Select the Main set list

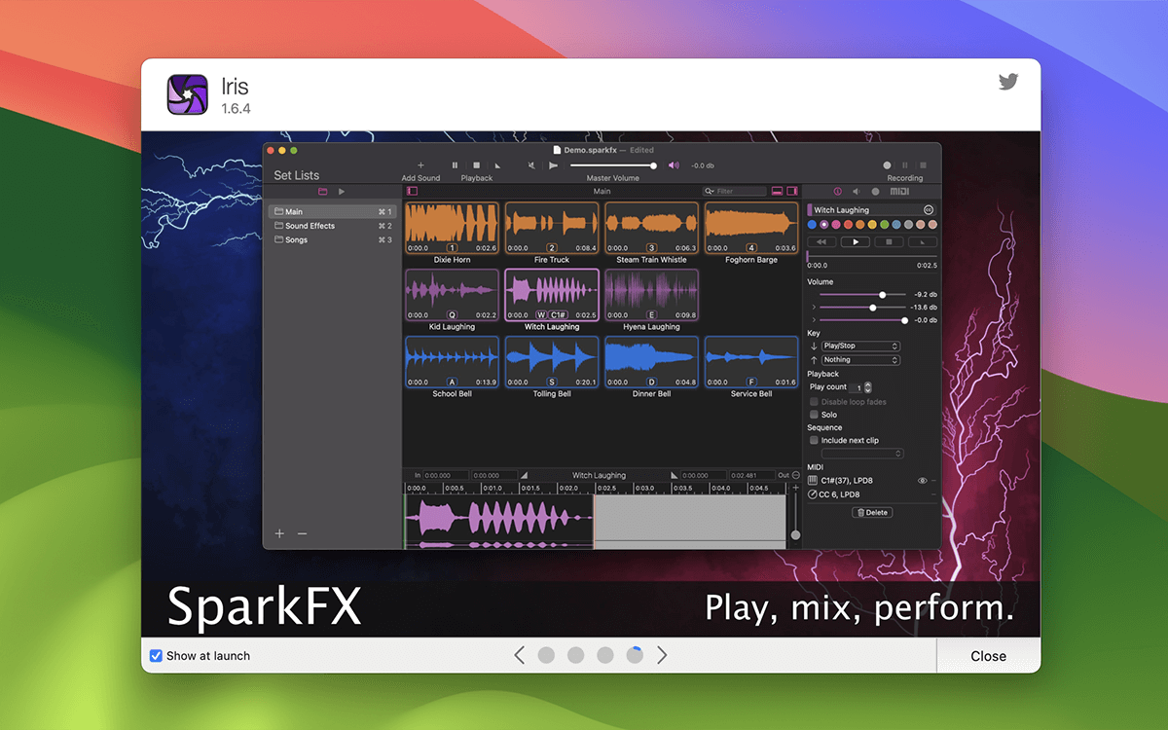(334, 211)
